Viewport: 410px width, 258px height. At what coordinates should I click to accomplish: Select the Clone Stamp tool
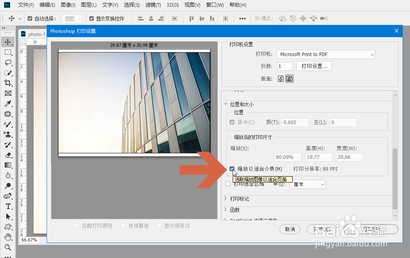coord(8,134)
